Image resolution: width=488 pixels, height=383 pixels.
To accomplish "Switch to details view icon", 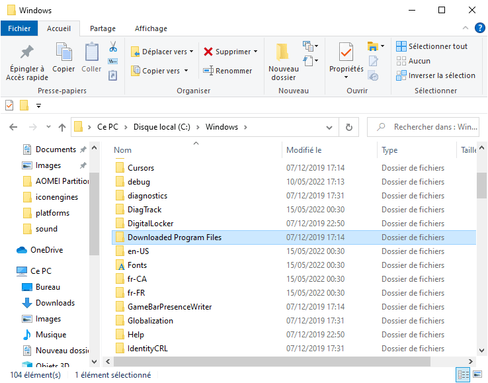I will 463,374.
